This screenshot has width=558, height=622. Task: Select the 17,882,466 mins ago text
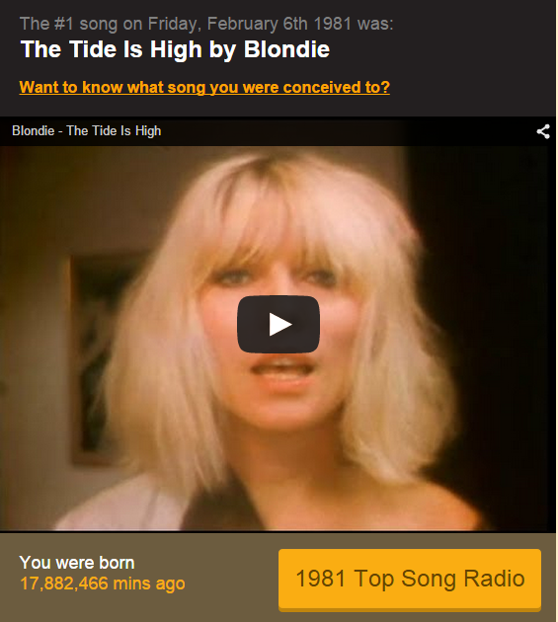point(103,583)
